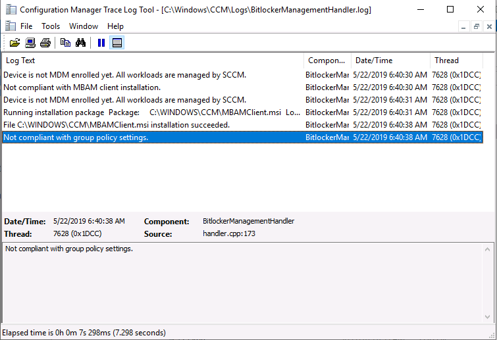
Task: Close the inner log document window
Action: 489,26
